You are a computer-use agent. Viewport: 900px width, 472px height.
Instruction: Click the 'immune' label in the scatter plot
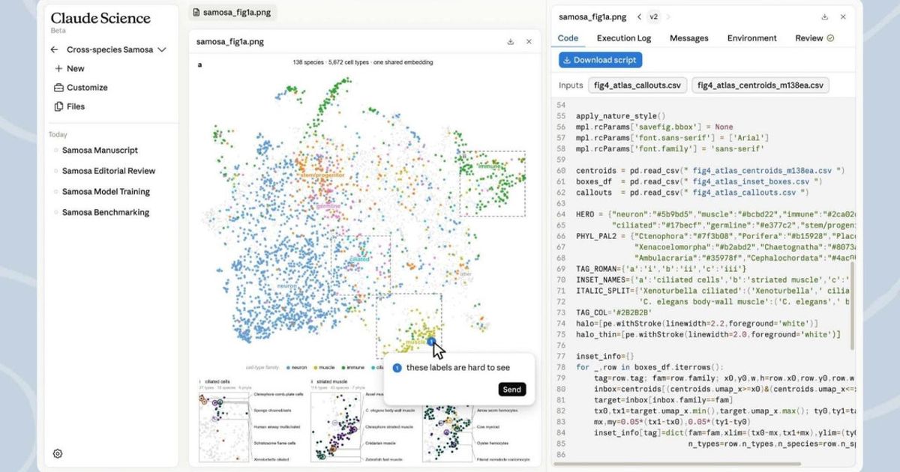coord(488,166)
